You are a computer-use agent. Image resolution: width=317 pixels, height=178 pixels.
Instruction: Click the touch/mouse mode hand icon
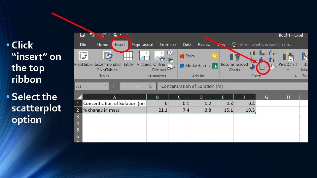click(x=115, y=35)
